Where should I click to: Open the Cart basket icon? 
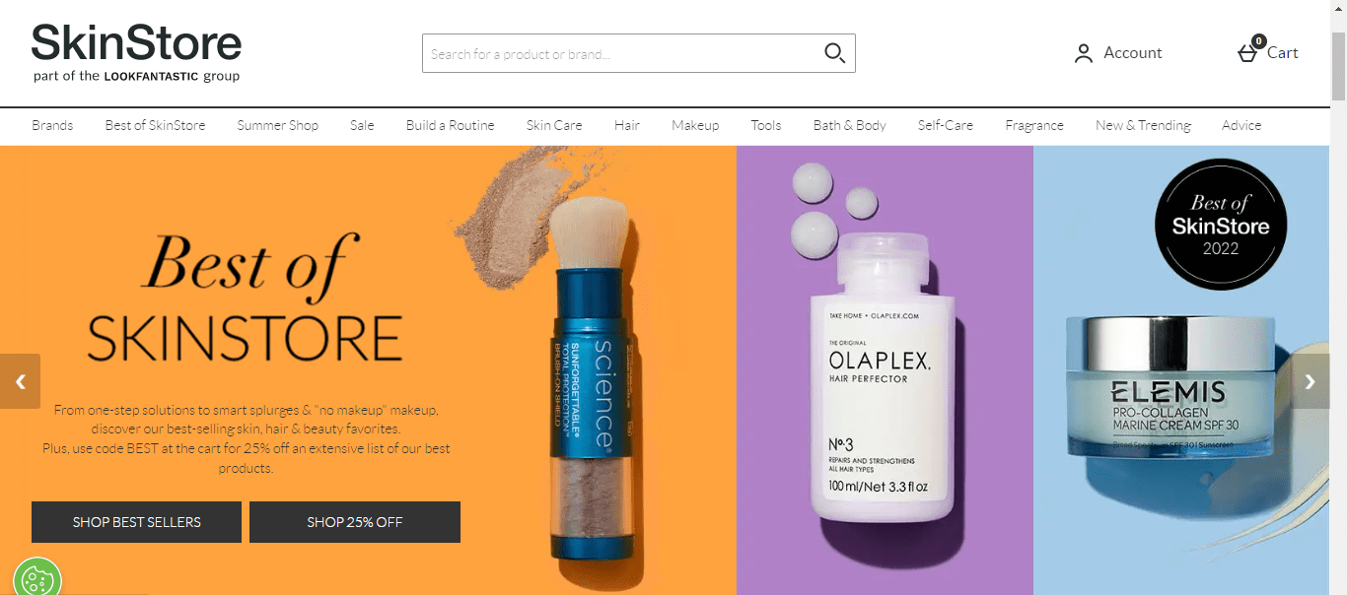(1248, 51)
